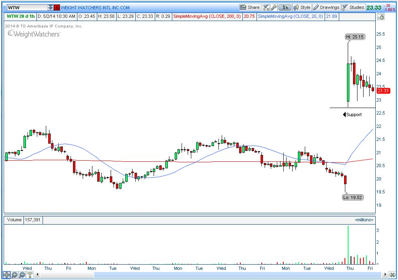This screenshot has height=280, width=398.
Task: Click the L: 23.29 low value
Action: (x=126, y=16)
